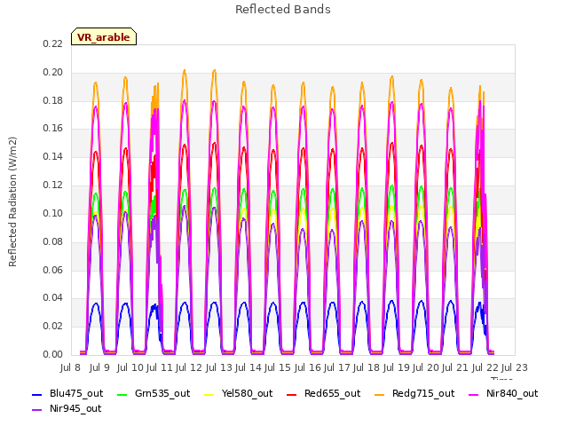This screenshot has width=568, height=426.
Task: Click the green Grn535_out legend color marker
Action: [122, 394]
